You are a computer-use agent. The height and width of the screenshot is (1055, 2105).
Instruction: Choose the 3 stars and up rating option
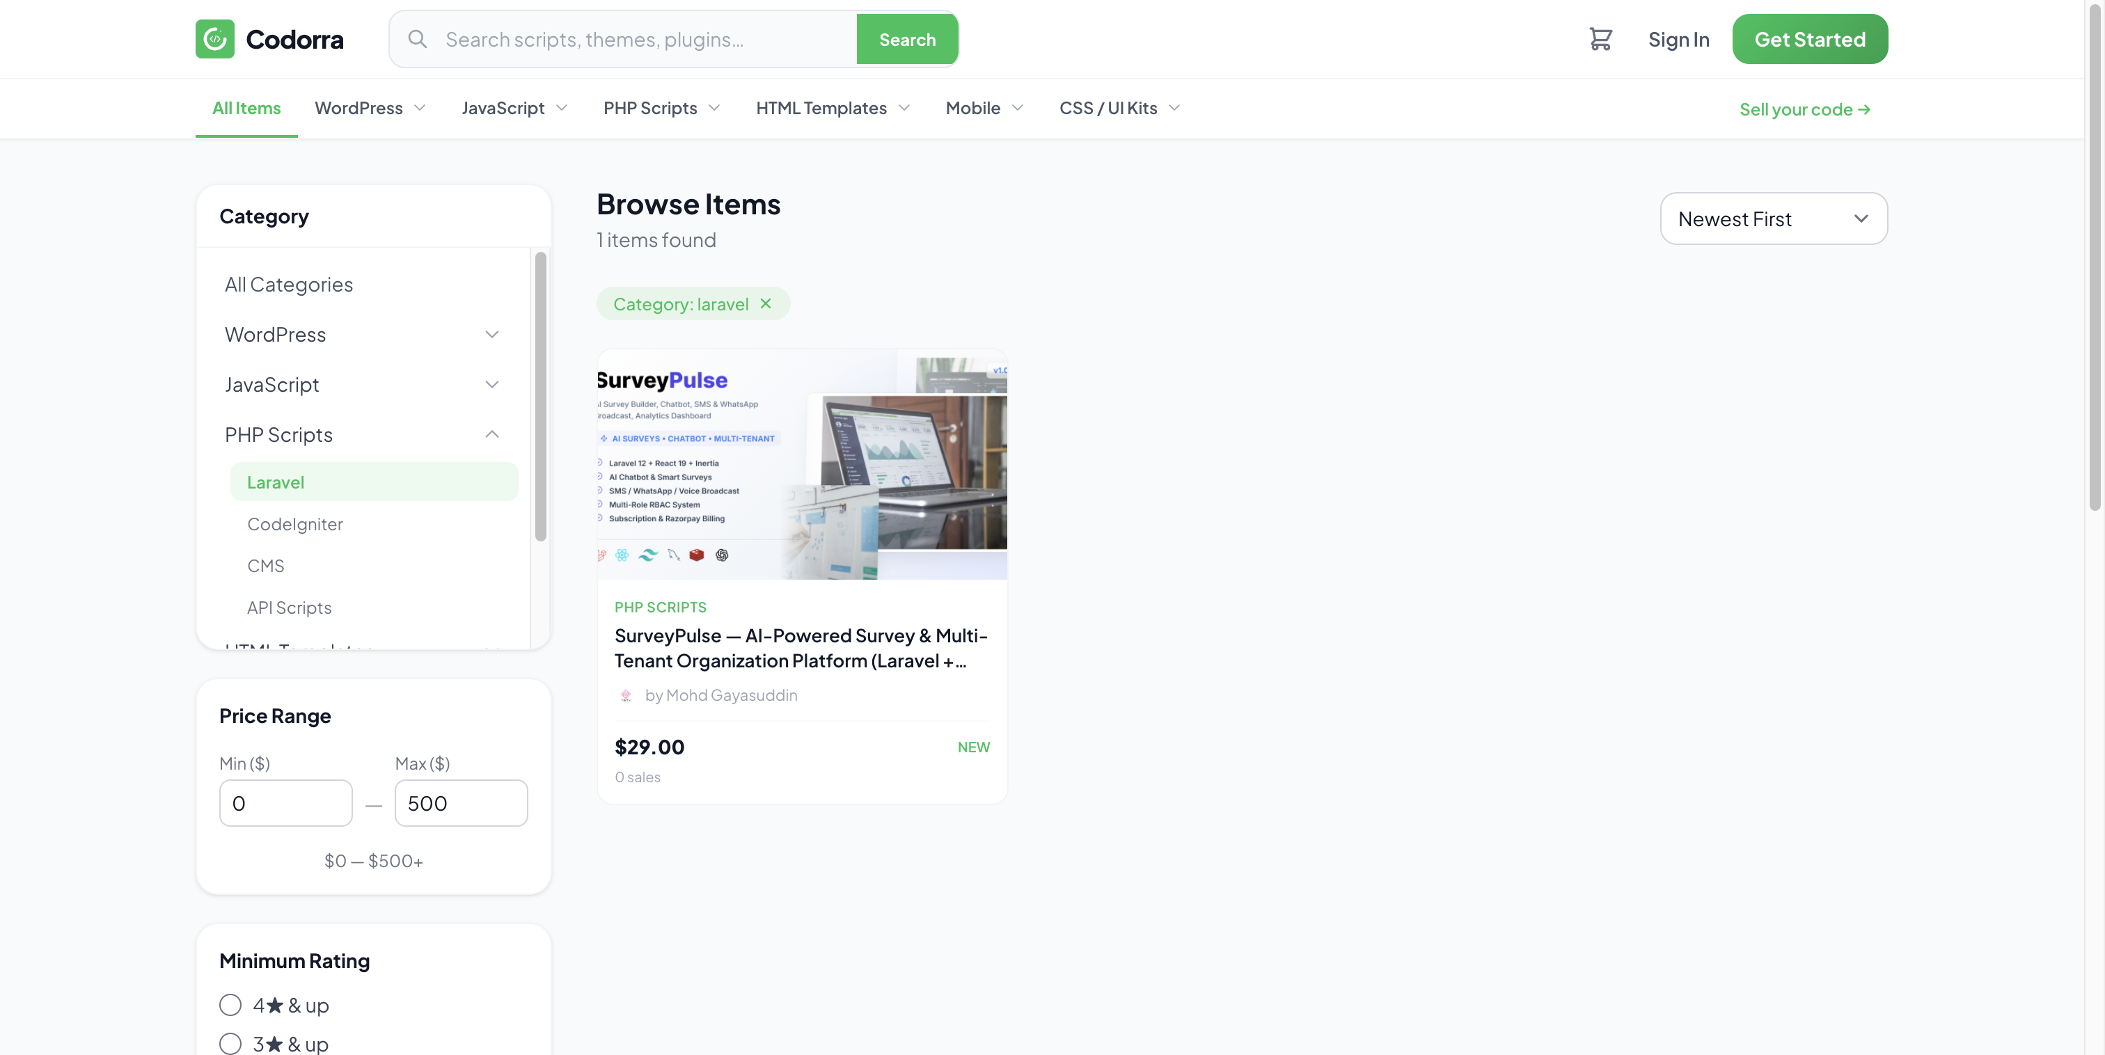(230, 1044)
